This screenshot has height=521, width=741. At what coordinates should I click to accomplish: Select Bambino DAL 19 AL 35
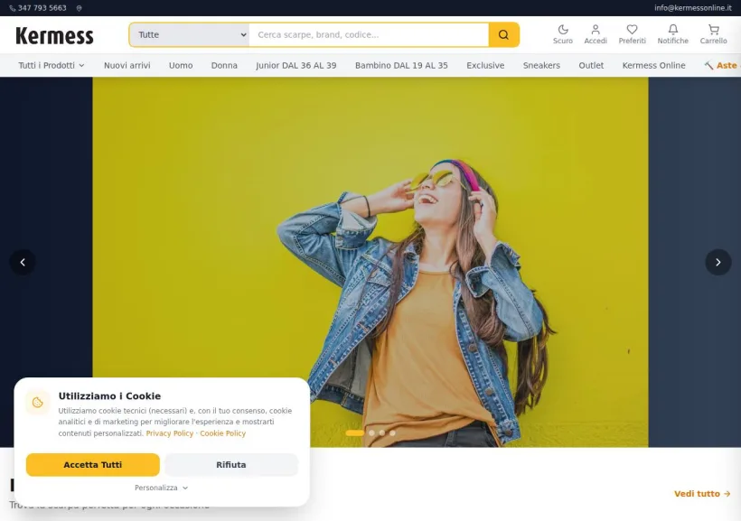[x=401, y=65]
